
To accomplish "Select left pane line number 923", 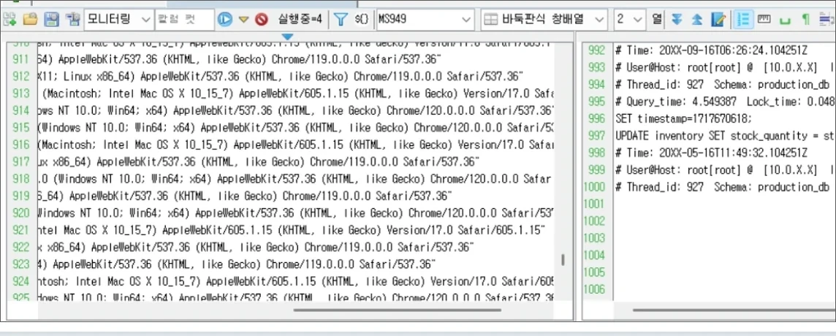I will pos(20,264).
